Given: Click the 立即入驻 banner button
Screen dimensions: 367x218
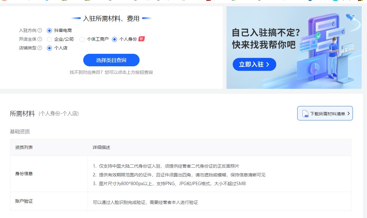Looking at the screenshot, I should click(254, 64).
